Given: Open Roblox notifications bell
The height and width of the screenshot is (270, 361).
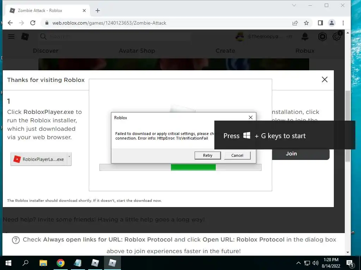Looking at the screenshot, I should point(305,37).
